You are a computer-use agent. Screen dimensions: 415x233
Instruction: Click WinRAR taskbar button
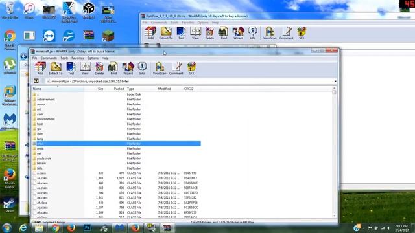pyautogui.click(x=167, y=228)
